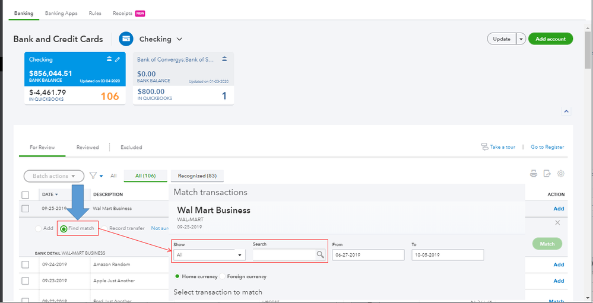Click the print icon above transactions table
The width and height of the screenshot is (593, 303).
tap(534, 174)
